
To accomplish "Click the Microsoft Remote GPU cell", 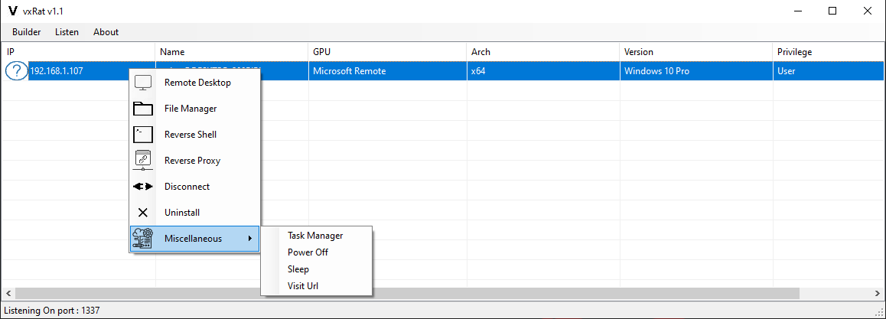I will (x=387, y=71).
